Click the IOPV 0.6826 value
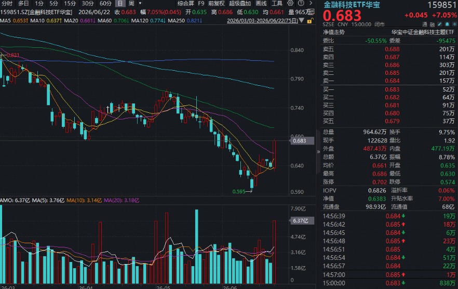The image size is (458, 289). pos(377,190)
